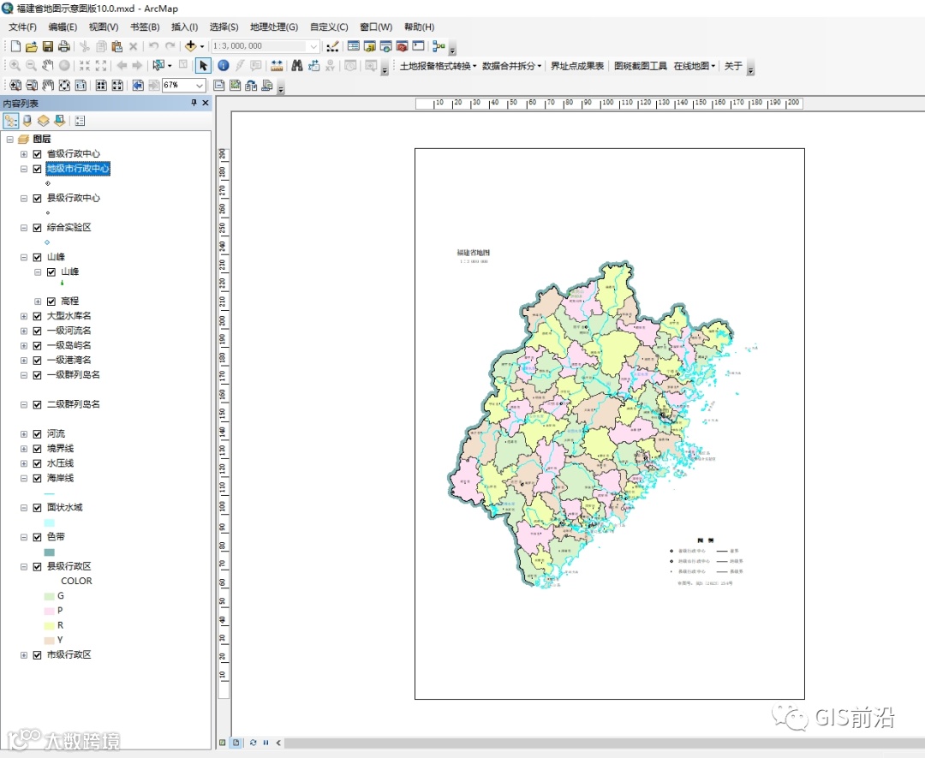The height and width of the screenshot is (758, 925).
Task: Click the pink P color swatch
Action: point(50,612)
